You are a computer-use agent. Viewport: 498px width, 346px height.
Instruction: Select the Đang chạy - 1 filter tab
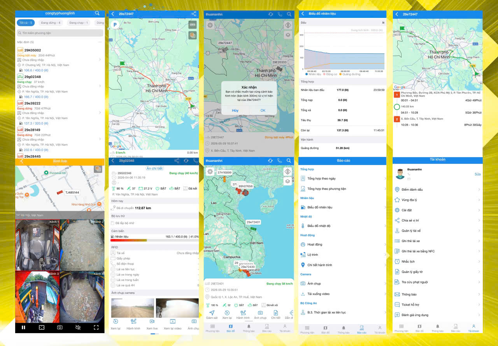point(79,23)
